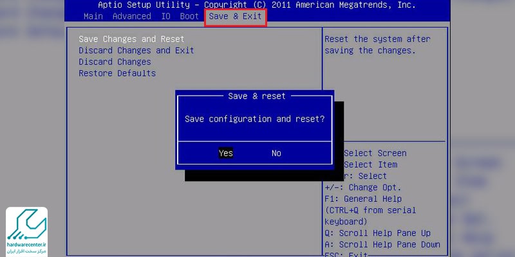Select Discard Changes and Exit
Viewport: 515px width, 257px height.
coord(136,51)
